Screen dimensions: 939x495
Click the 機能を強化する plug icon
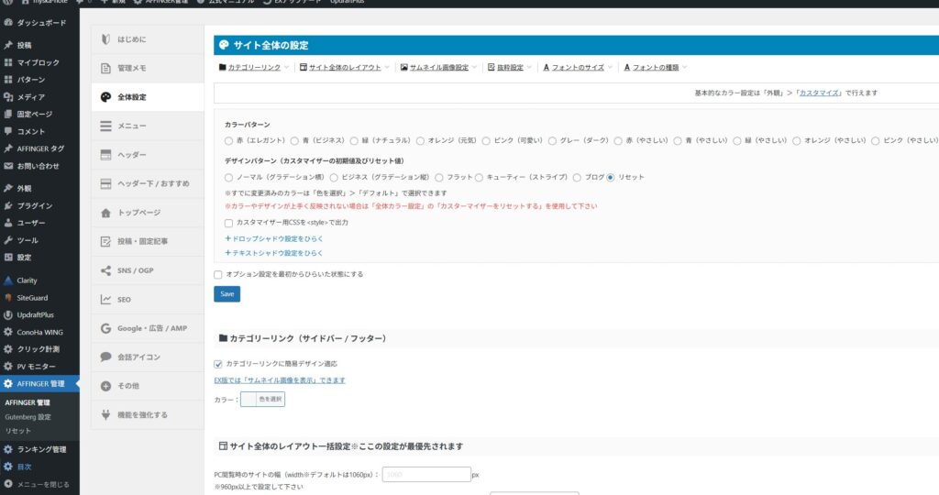(106, 414)
